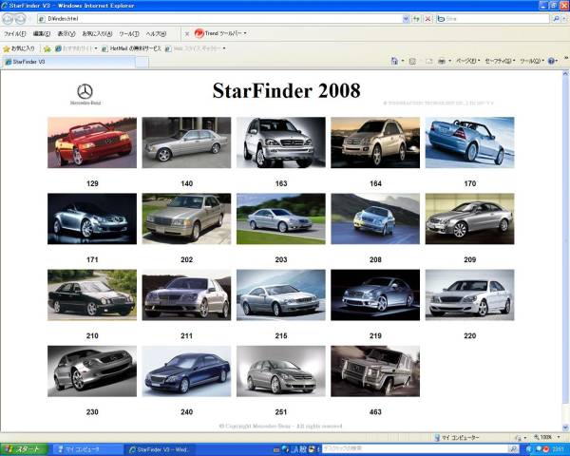
Task: Open the 203 model car image
Action: (281, 218)
